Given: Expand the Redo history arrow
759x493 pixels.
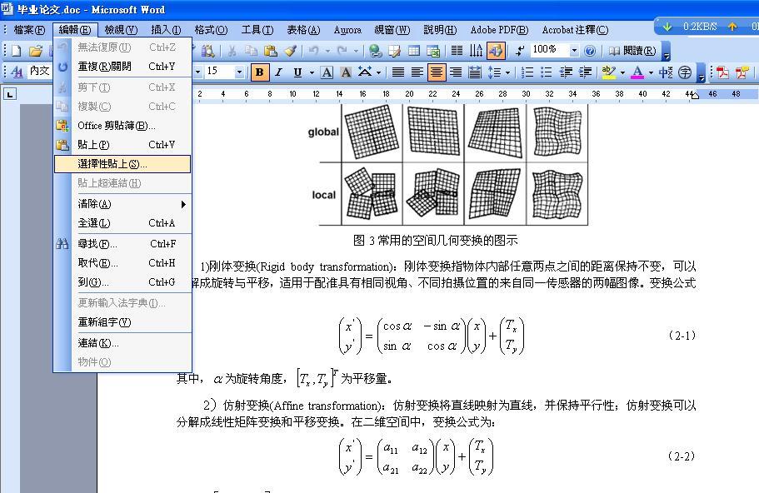Looking at the screenshot, I should coord(356,50).
